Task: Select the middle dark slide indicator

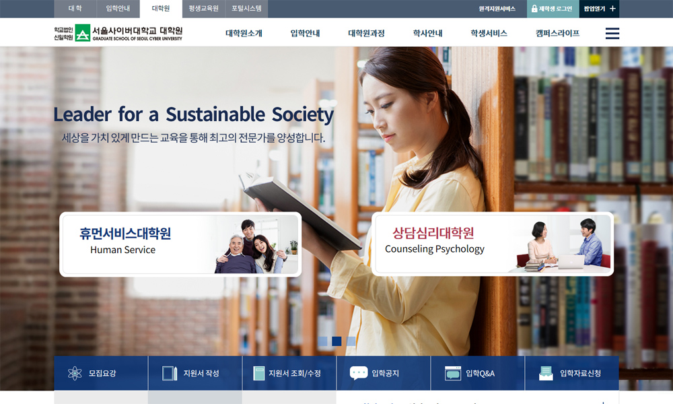Action: pos(337,341)
